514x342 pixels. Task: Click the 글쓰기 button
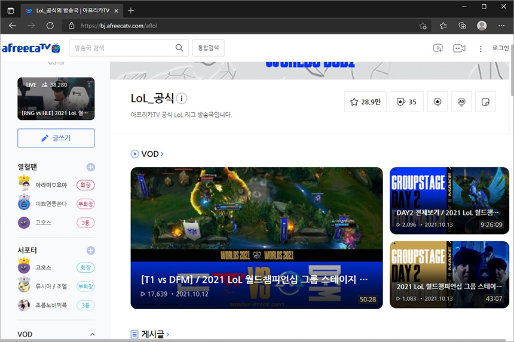56,138
